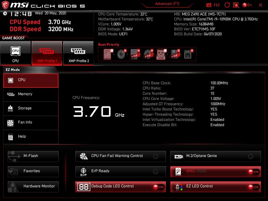
Task: Switch to Advanced (F7) mode
Action: (167, 4)
